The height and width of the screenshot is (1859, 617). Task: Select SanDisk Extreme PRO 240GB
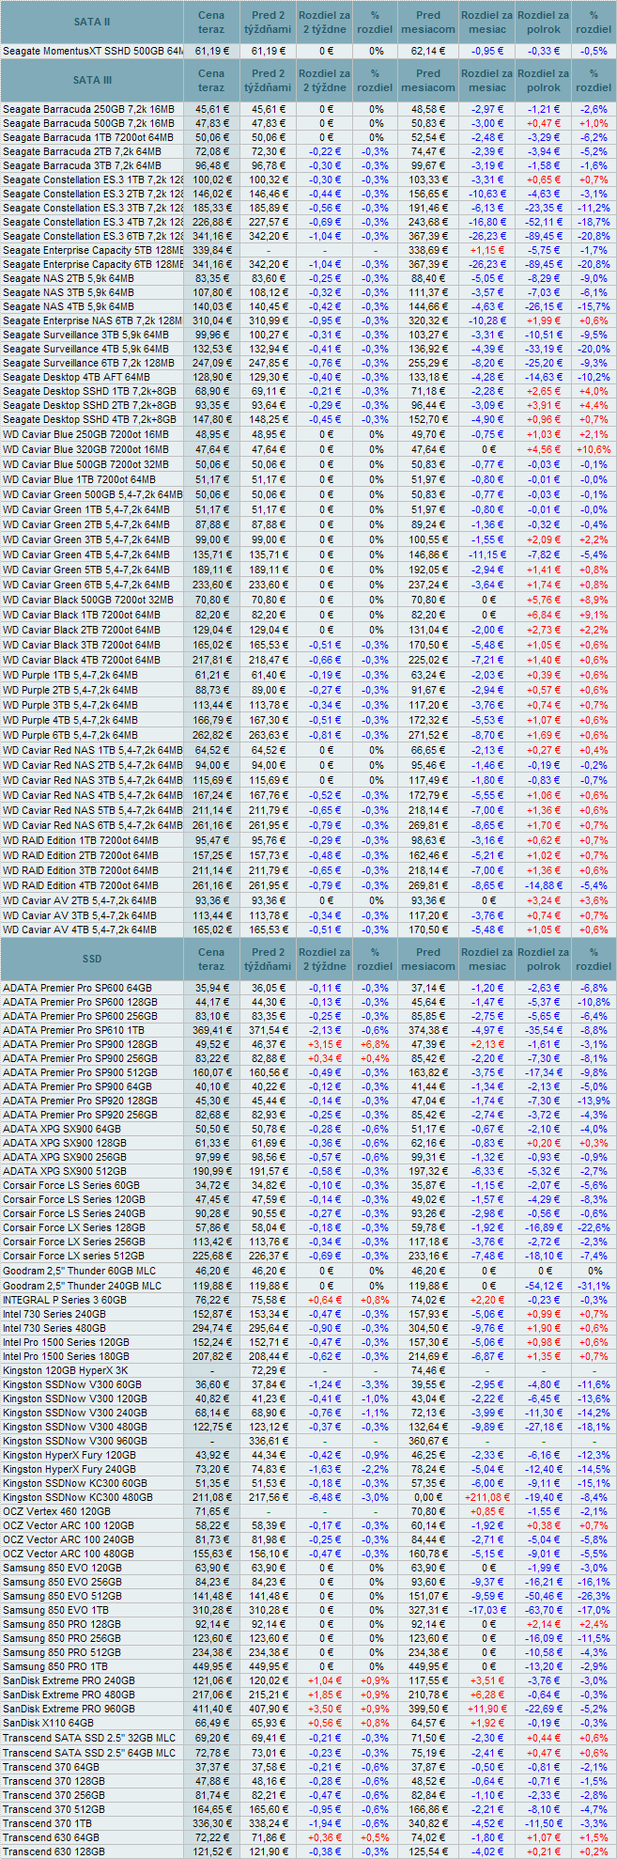click(x=69, y=1680)
